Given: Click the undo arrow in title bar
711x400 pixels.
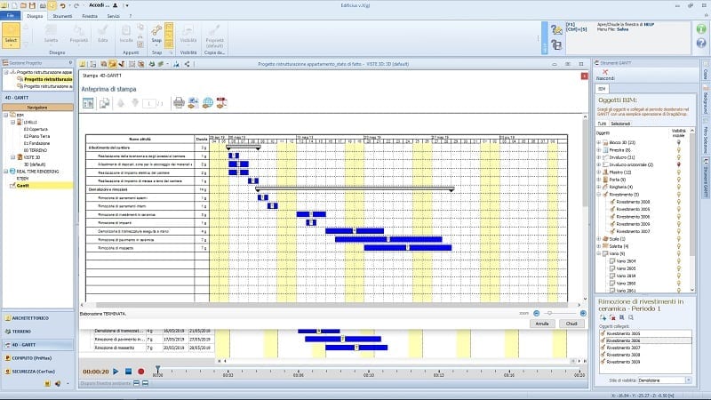Looking at the screenshot, I should (x=60, y=5).
